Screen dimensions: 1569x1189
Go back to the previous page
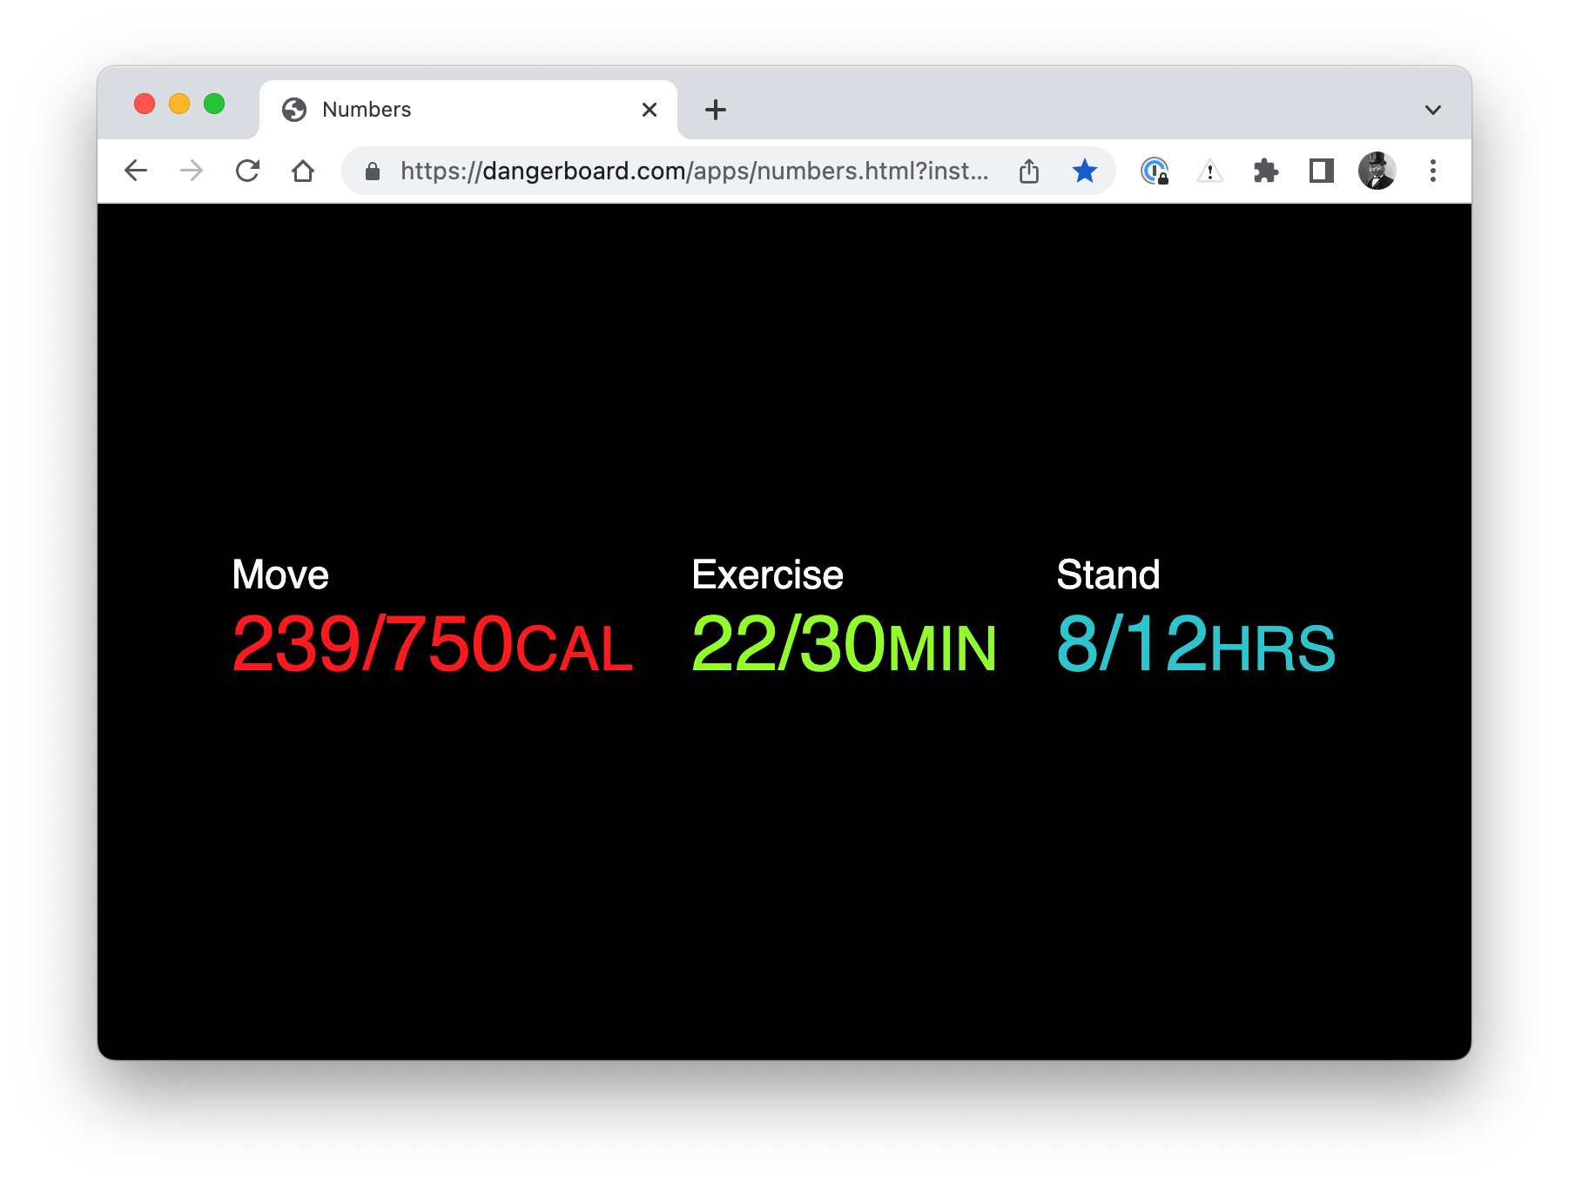pos(136,171)
